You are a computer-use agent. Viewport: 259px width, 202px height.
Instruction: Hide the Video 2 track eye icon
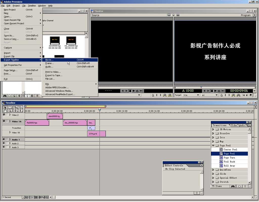[4, 115]
